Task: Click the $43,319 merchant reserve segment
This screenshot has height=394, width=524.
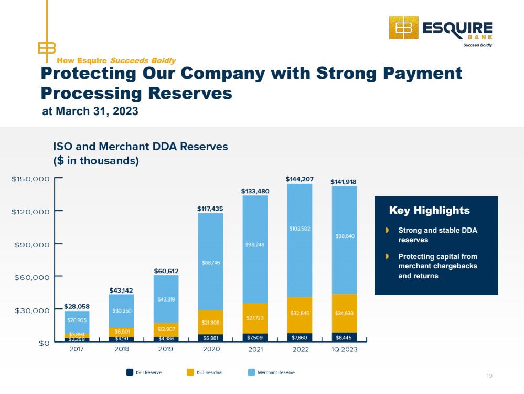Action: point(166,299)
